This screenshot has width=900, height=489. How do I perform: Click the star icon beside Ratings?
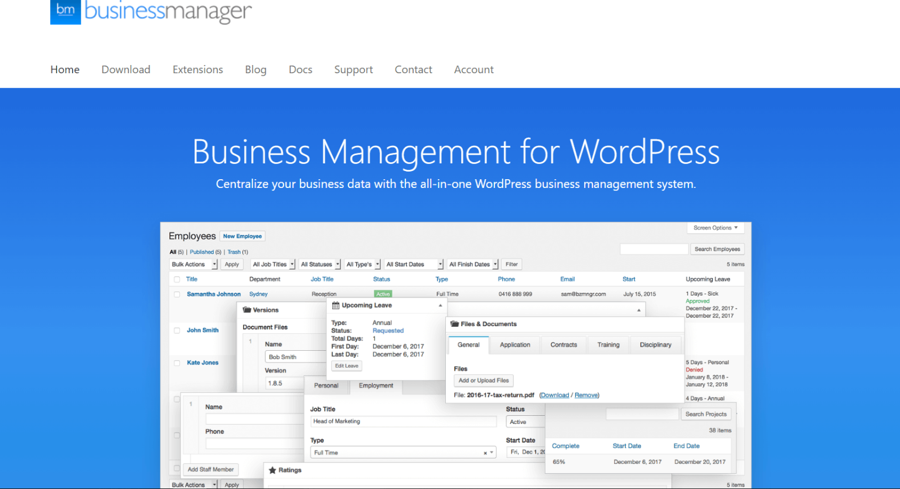point(272,470)
